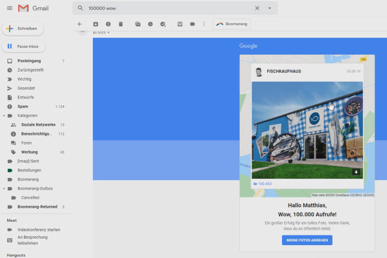Click the Hangouts section header
Image resolution: width=387 pixels, height=258 pixels.
(16, 255)
